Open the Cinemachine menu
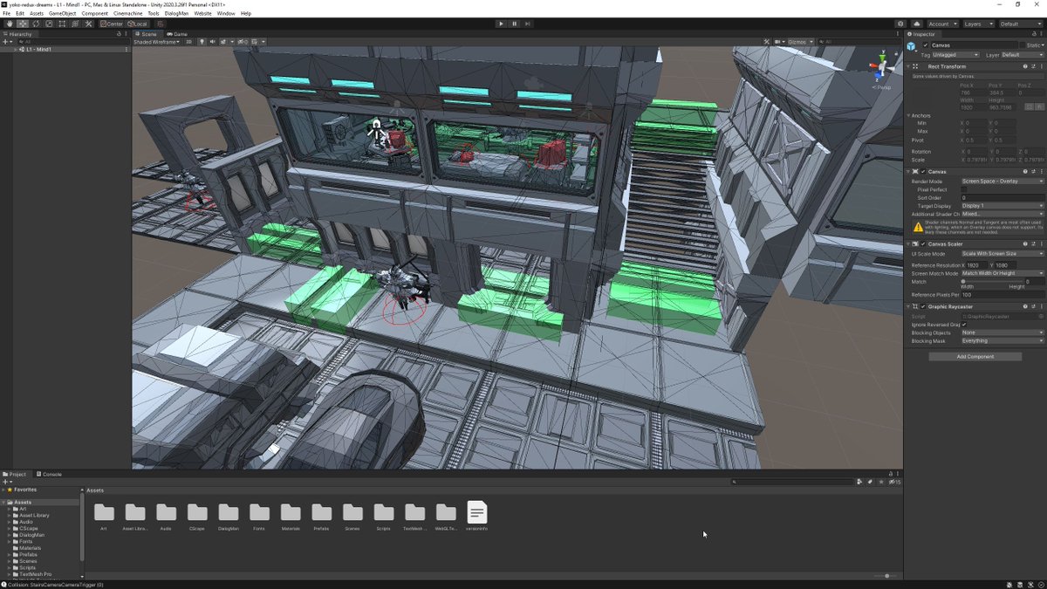 click(x=128, y=13)
